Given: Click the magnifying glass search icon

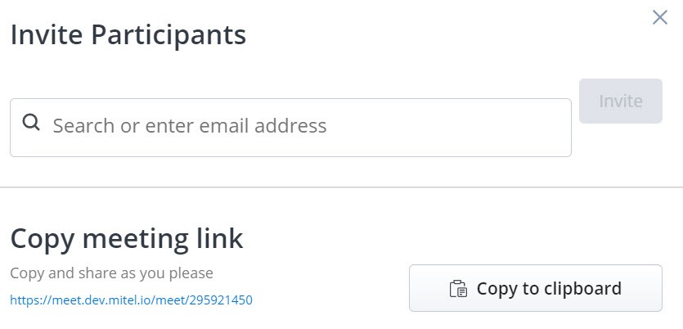Looking at the screenshot, I should [31, 123].
